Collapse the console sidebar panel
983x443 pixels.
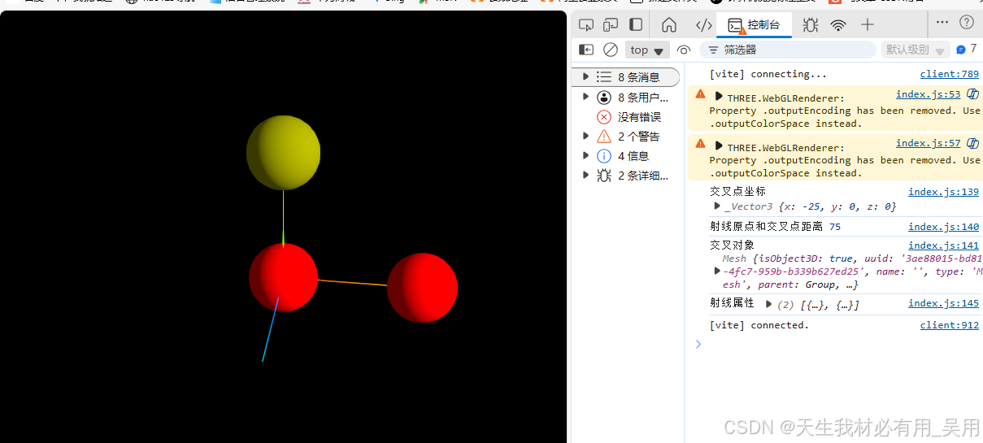click(585, 50)
